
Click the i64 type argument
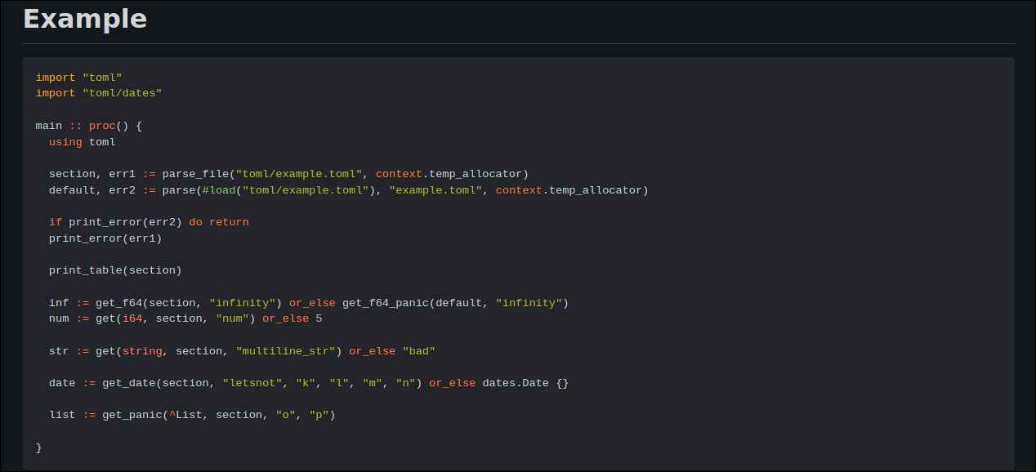click(x=132, y=318)
